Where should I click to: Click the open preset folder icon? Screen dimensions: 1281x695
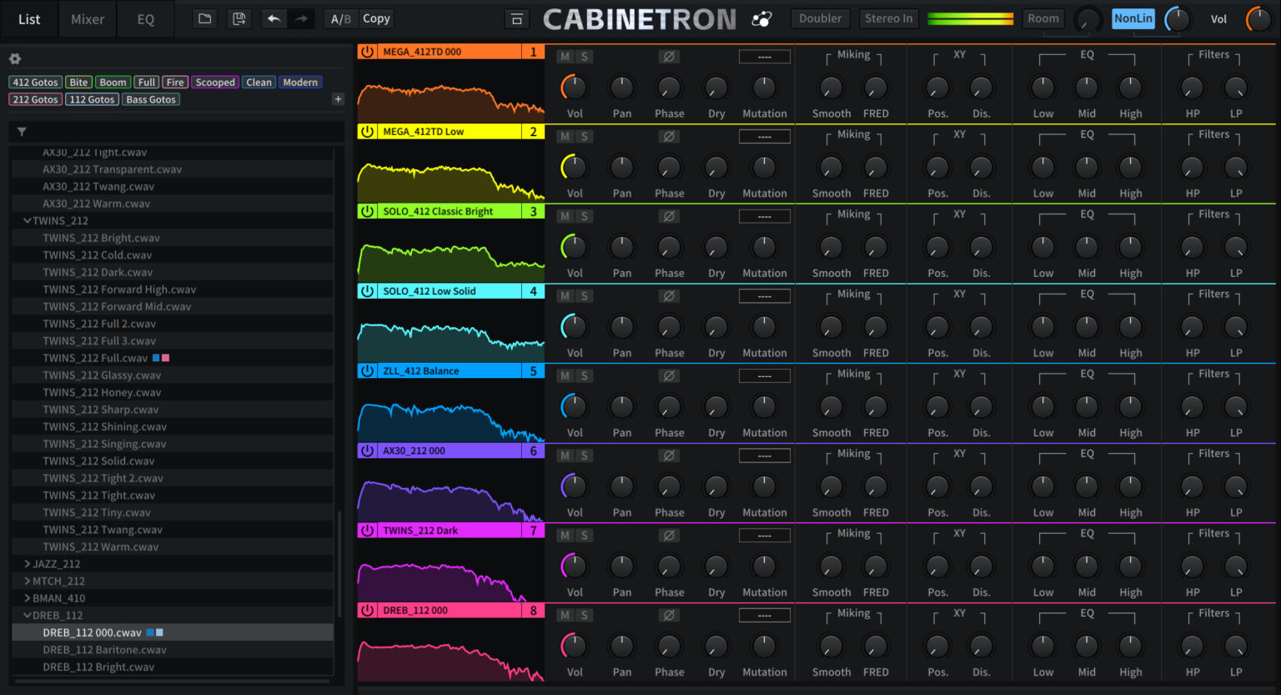[204, 18]
